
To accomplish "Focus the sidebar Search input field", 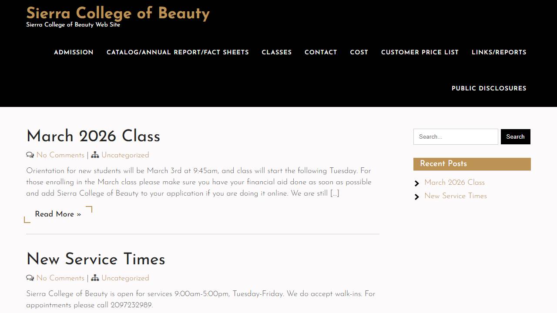I will click(x=456, y=137).
